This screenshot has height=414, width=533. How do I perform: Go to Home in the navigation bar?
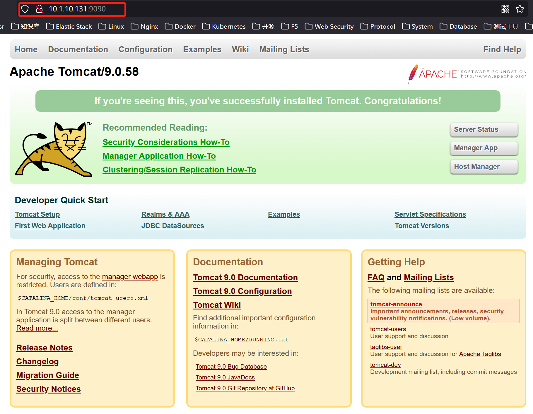tap(26, 49)
